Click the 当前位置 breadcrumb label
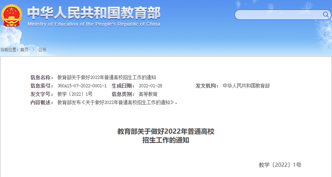 10,50
